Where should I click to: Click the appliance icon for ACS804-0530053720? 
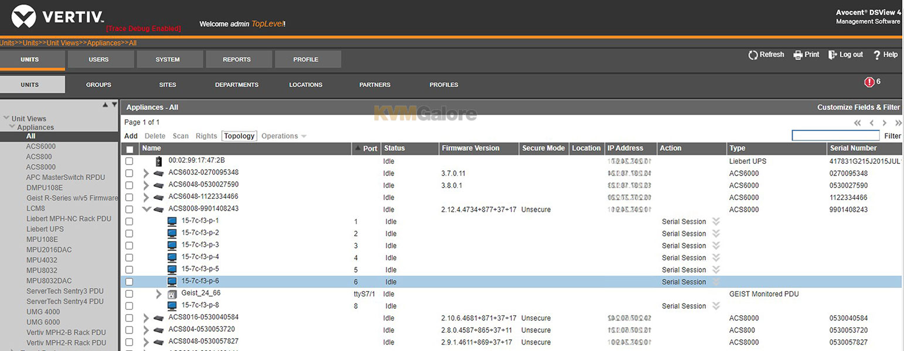click(x=158, y=330)
